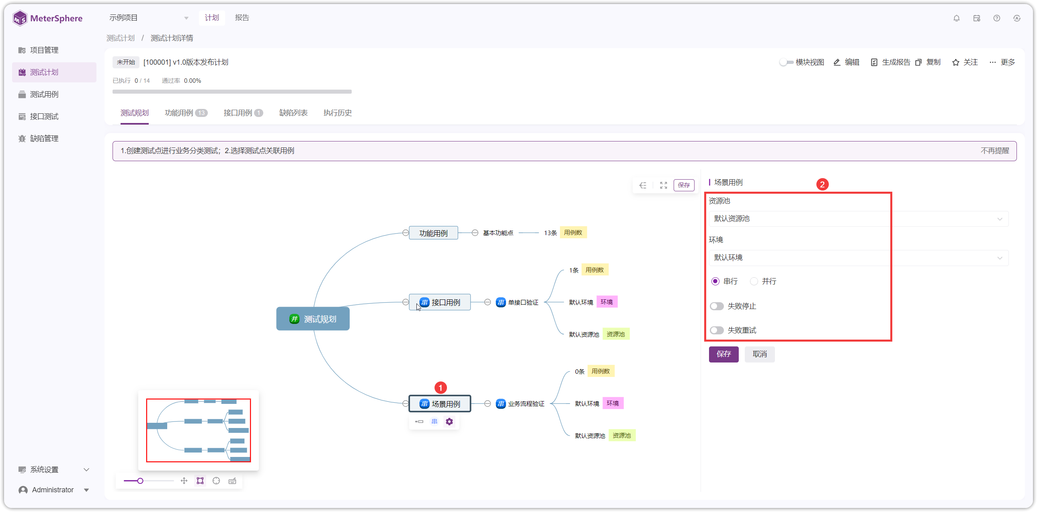Select the 测试规划 root node
1037x512 pixels.
[313, 319]
